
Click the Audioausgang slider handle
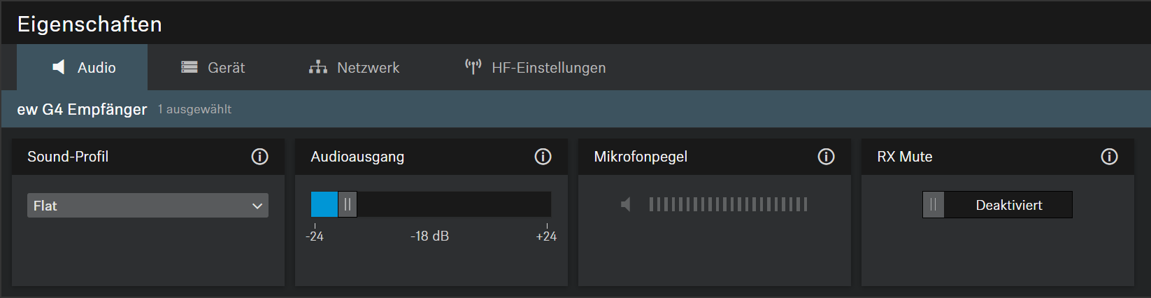pos(348,204)
